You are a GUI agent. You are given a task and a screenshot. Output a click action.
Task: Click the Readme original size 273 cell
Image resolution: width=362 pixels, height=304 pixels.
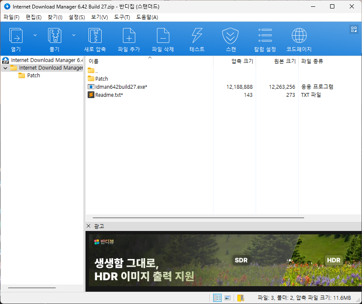(291, 95)
